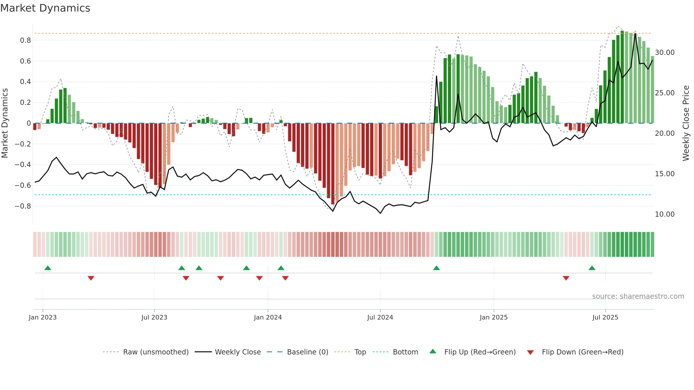Toggle the Bottom legend entry
694x390 pixels.
[x=395, y=352]
